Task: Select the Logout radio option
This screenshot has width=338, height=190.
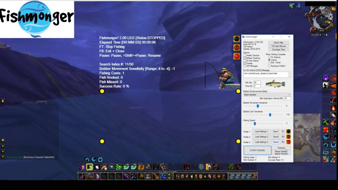Action: pyautogui.click(x=269, y=60)
